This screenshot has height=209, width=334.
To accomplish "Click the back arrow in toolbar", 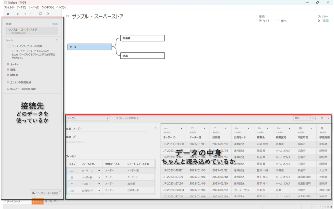I will click(x=18, y=14).
